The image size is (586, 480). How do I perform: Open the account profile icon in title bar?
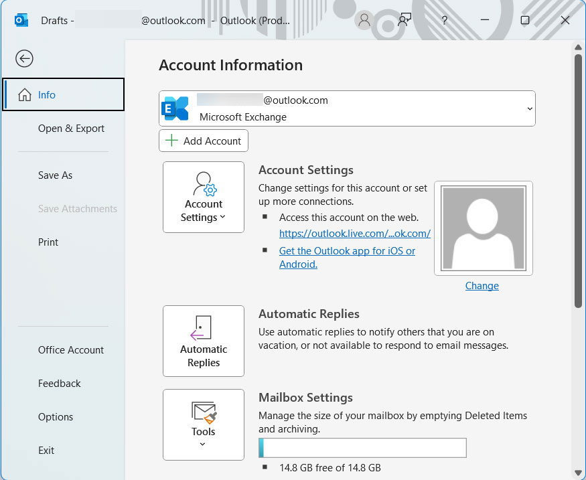coord(364,20)
